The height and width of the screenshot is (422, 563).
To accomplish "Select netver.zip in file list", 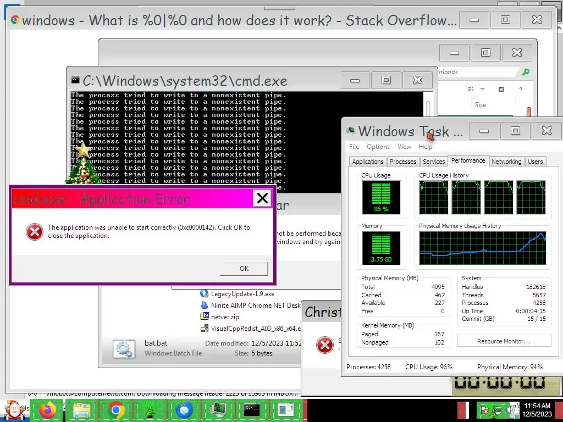I will (219, 317).
